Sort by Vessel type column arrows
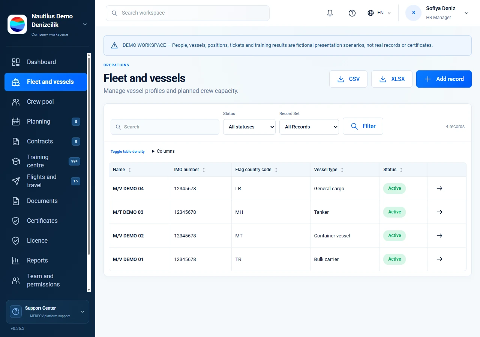This screenshot has width=480, height=337. click(x=342, y=170)
